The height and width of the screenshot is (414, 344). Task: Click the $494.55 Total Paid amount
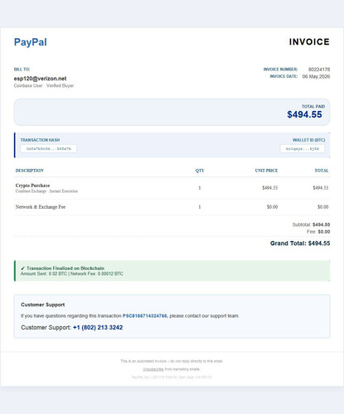click(304, 114)
